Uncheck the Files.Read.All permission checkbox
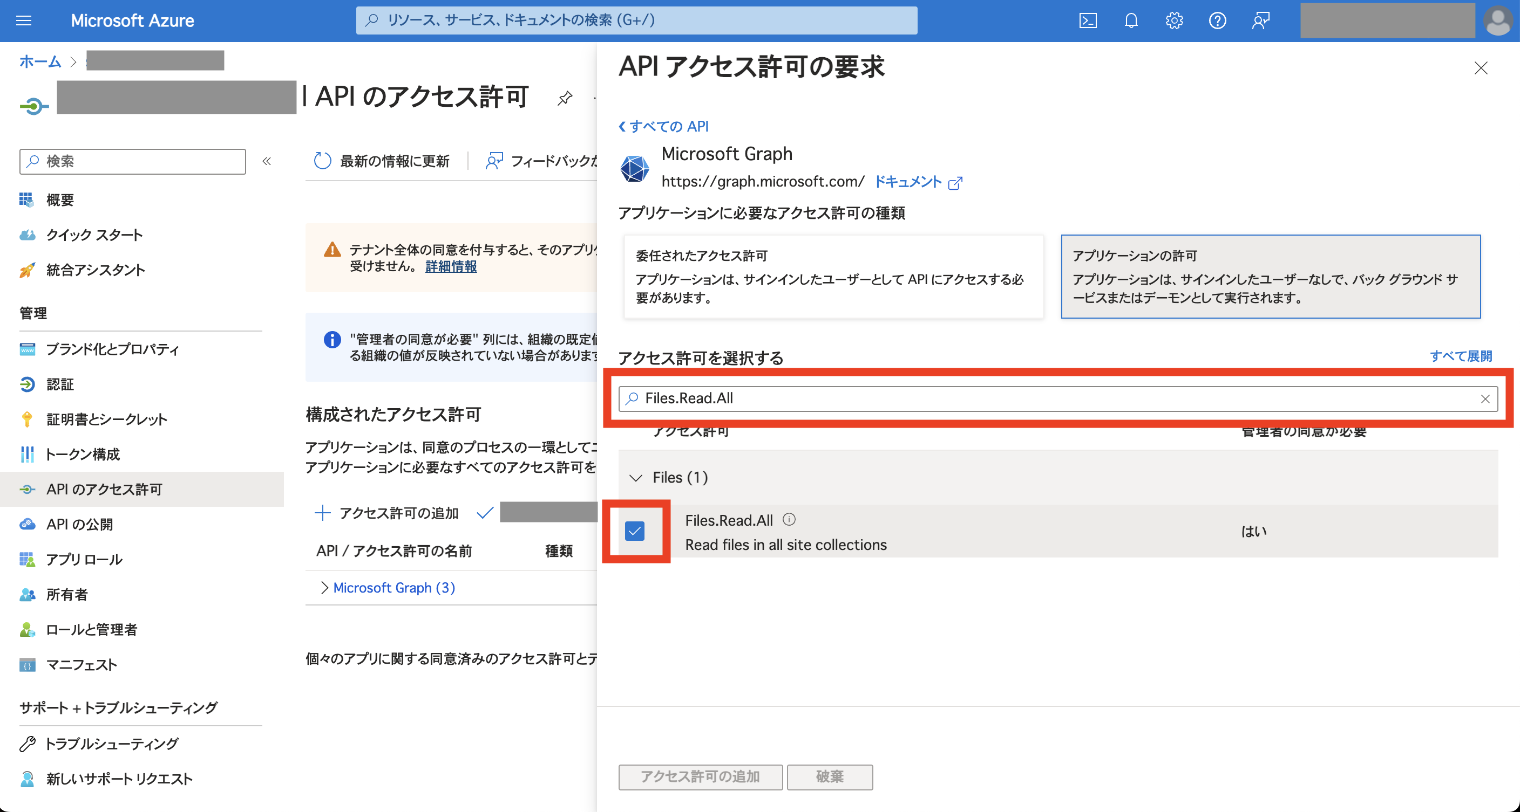Image resolution: width=1520 pixels, height=812 pixels. [634, 531]
